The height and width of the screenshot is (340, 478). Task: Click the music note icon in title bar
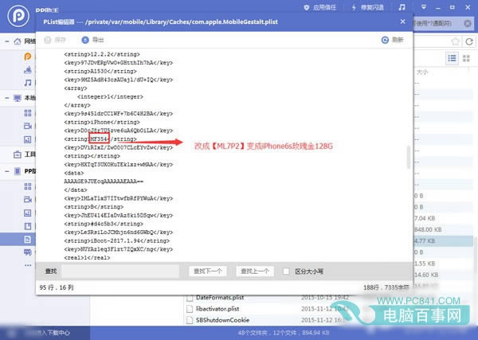[402, 7]
